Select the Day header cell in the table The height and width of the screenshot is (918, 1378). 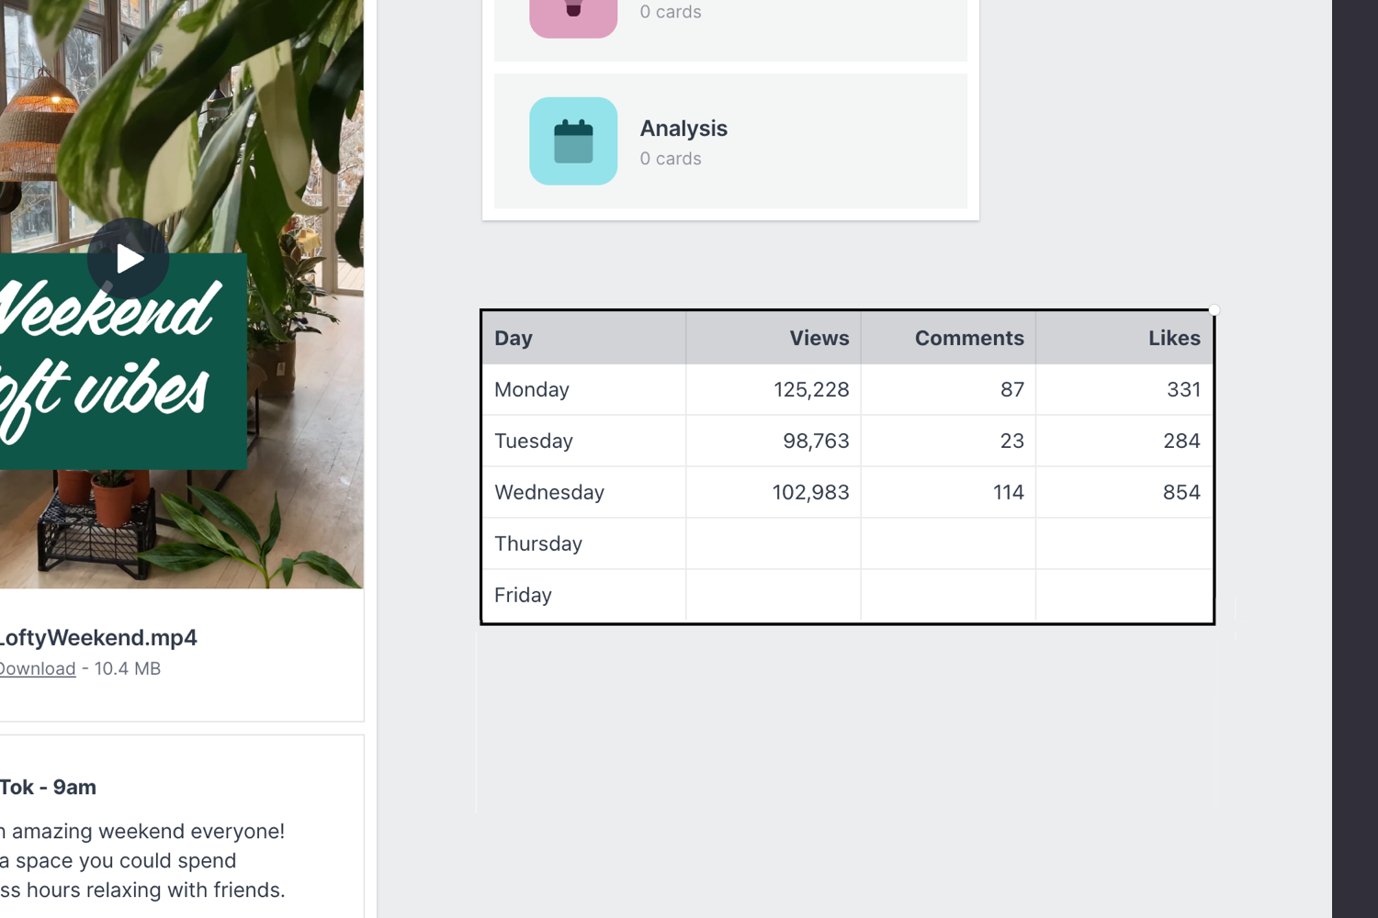tap(513, 337)
